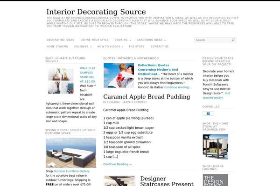Click the How To Videos menu label

(109, 46)
